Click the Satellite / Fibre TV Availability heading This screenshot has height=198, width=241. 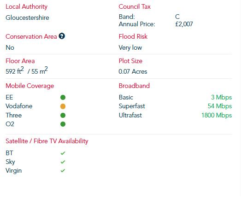click(47, 141)
